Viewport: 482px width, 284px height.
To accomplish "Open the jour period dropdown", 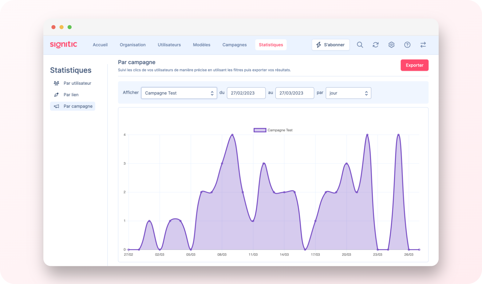I will click(x=348, y=93).
